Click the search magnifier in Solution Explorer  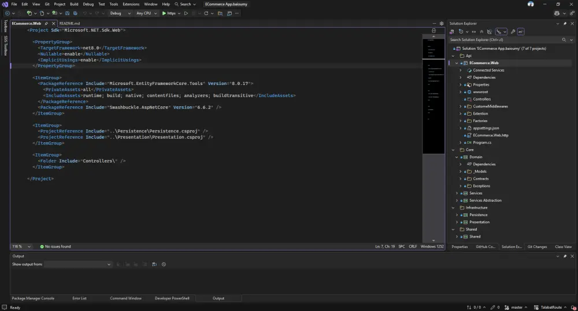coord(564,40)
